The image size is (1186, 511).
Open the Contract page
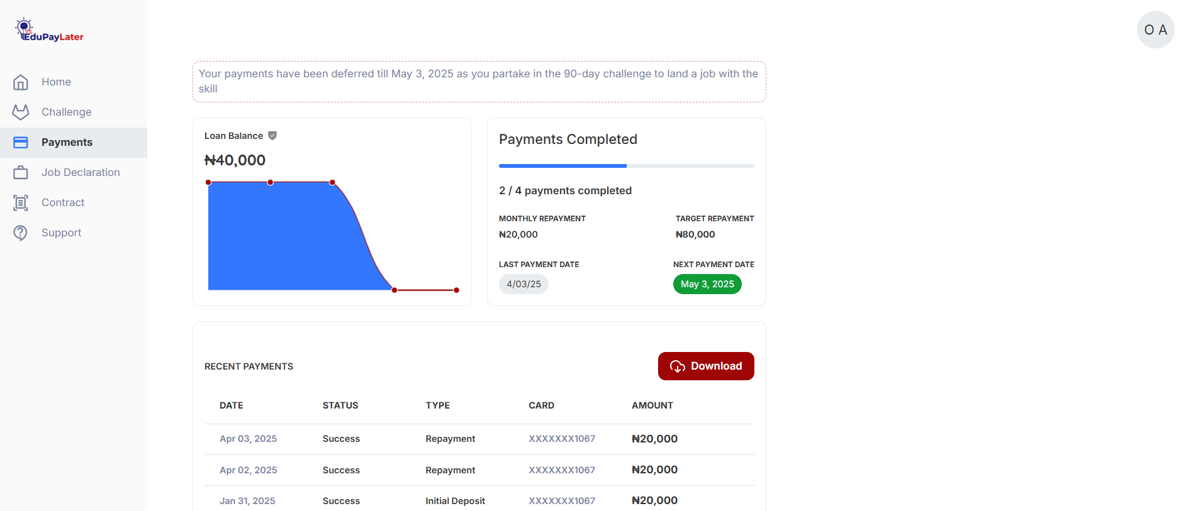pos(74,203)
